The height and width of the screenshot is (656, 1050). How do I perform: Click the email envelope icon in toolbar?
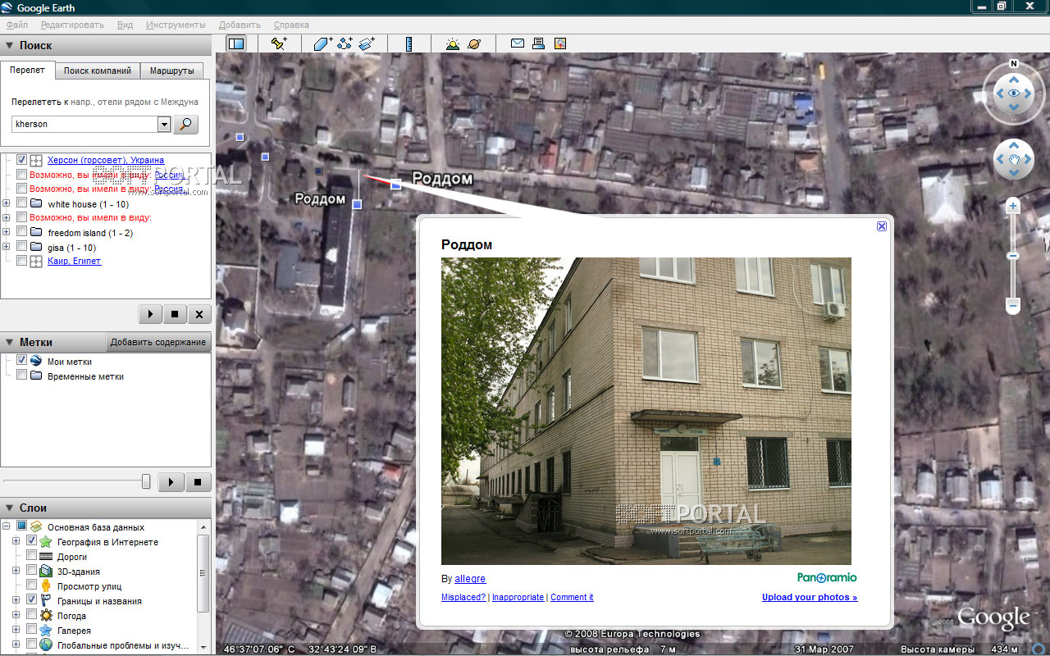pos(518,43)
